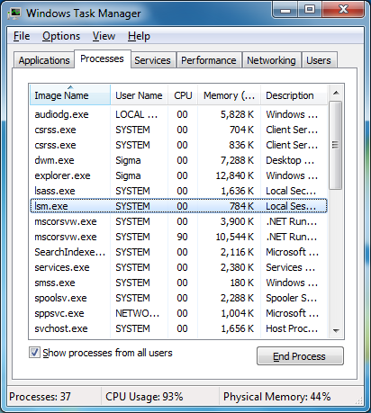
Task: Open the Options menu
Action: coord(61,36)
